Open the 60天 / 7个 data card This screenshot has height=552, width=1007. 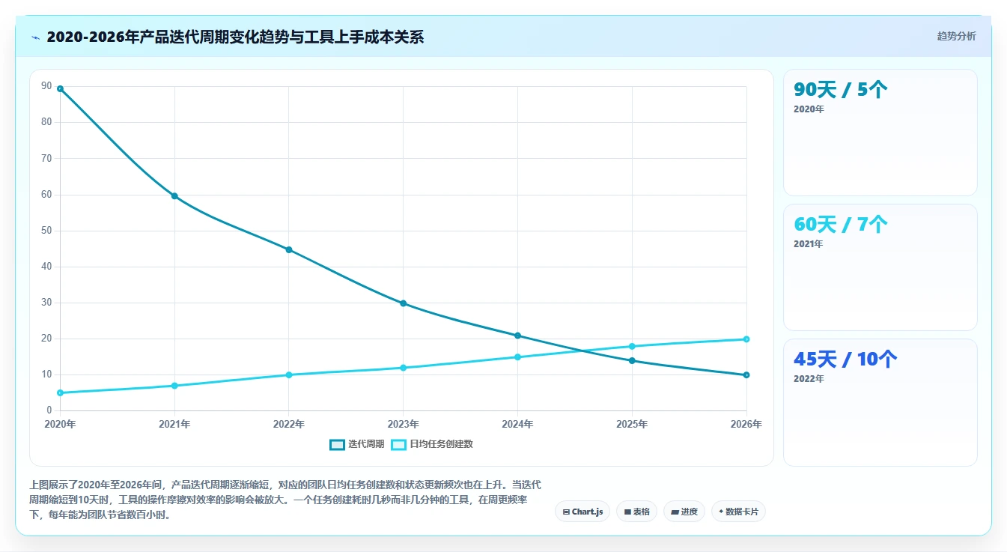pos(880,267)
